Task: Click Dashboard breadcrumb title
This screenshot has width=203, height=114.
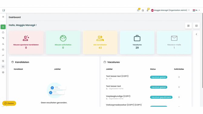Action: [x=15, y=17]
